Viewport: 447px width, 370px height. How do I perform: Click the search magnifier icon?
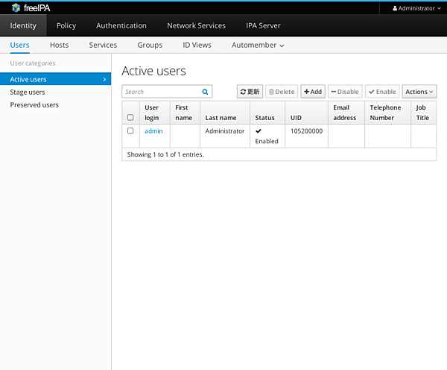(205, 92)
